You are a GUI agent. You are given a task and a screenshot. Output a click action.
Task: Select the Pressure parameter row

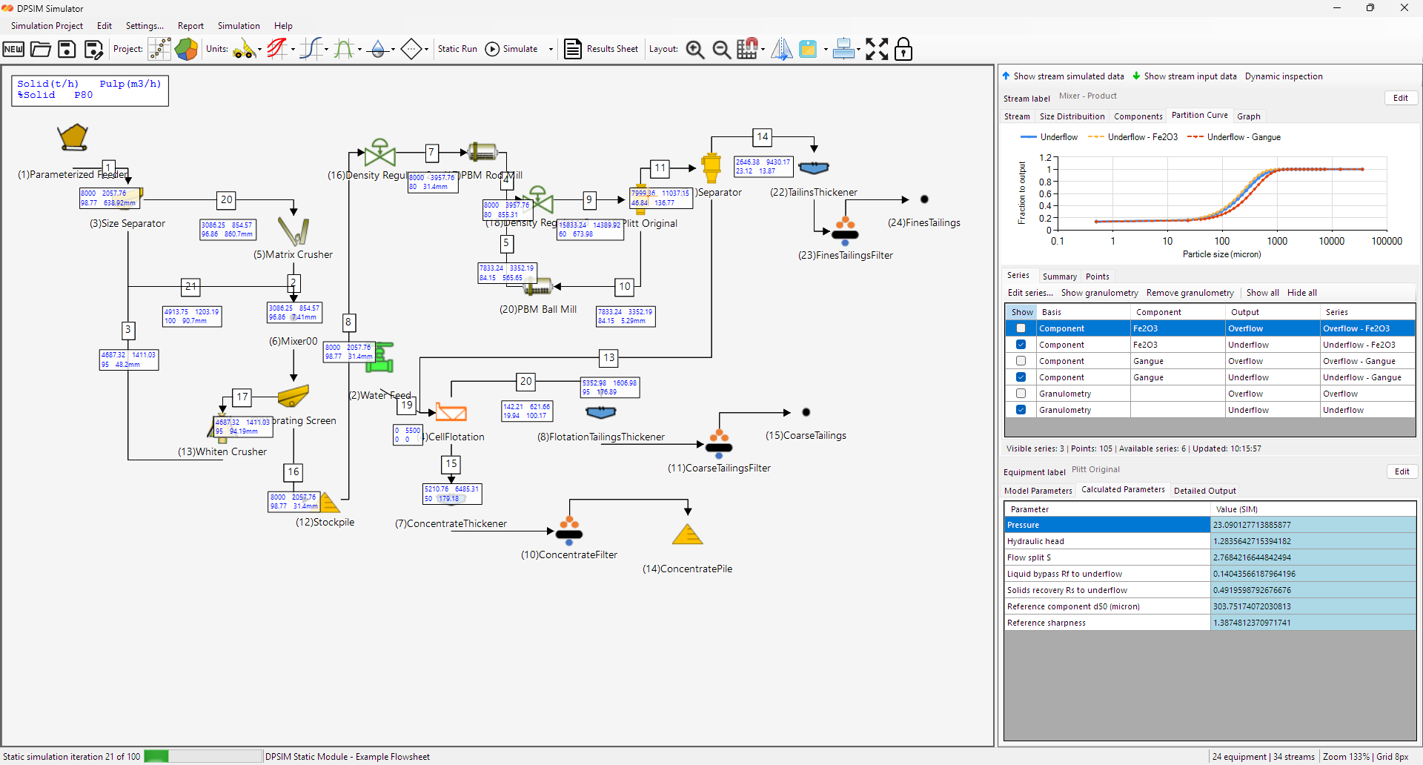1210,525
